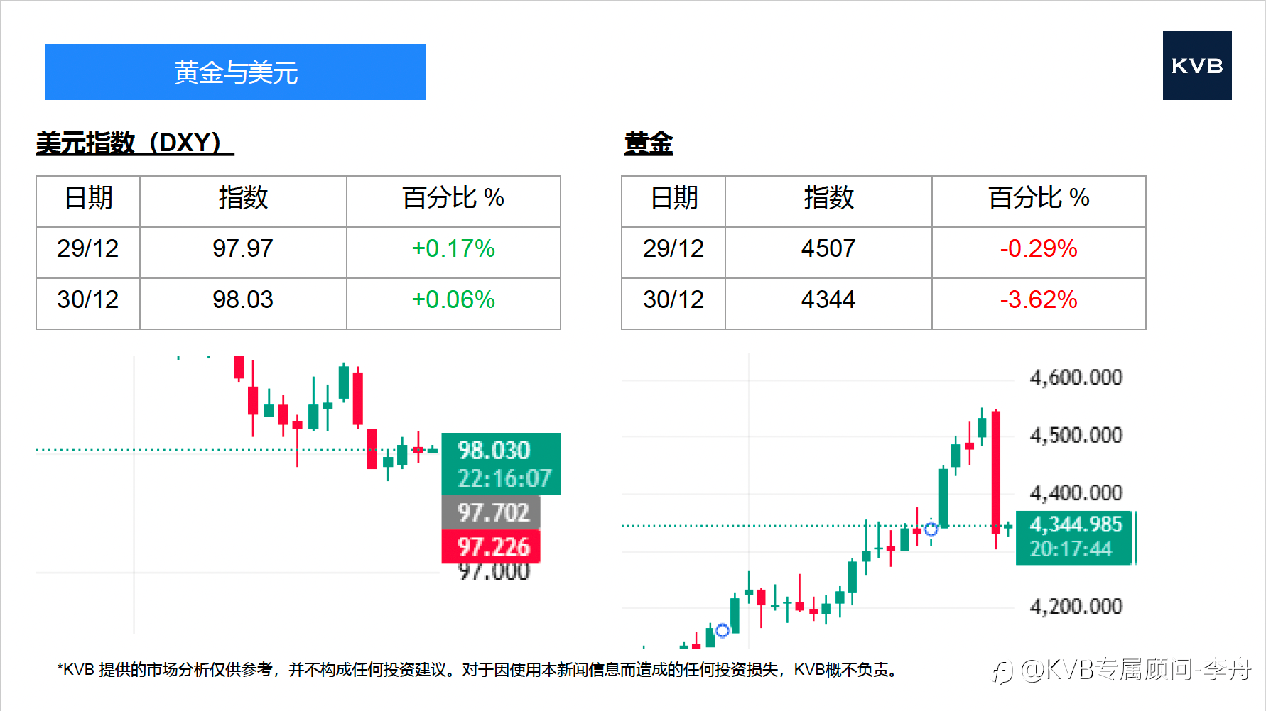Click the 4,600.000 axis label
The width and height of the screenshot is (1266, 711).
click(1076, 377)
